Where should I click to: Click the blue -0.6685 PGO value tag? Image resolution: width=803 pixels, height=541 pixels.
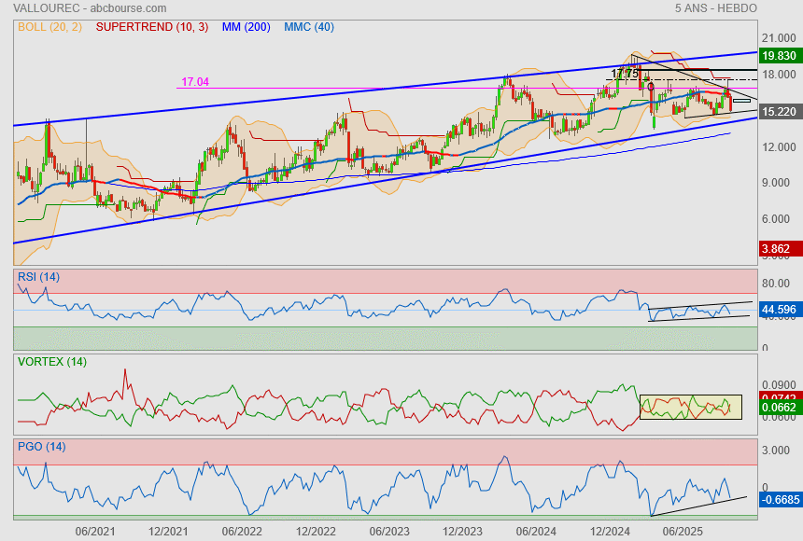[x=779, y=500]
